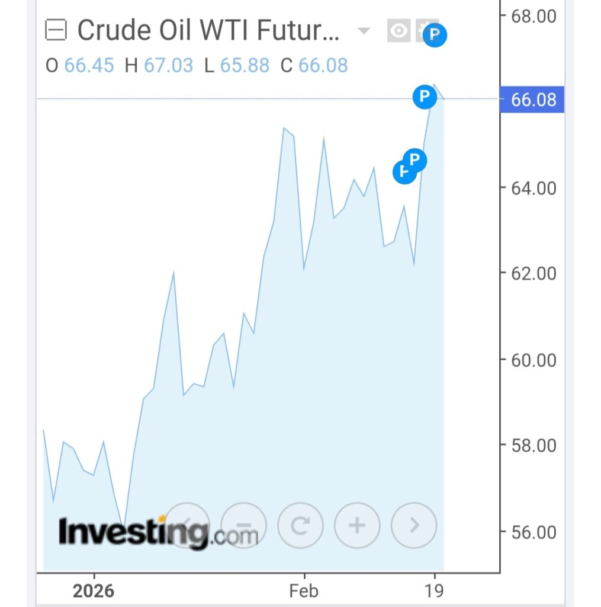Click the Crude Oil WTI Futures title text

[x=208, y=31]
